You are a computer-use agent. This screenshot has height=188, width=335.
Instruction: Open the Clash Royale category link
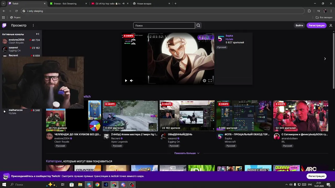coord(62,142)
